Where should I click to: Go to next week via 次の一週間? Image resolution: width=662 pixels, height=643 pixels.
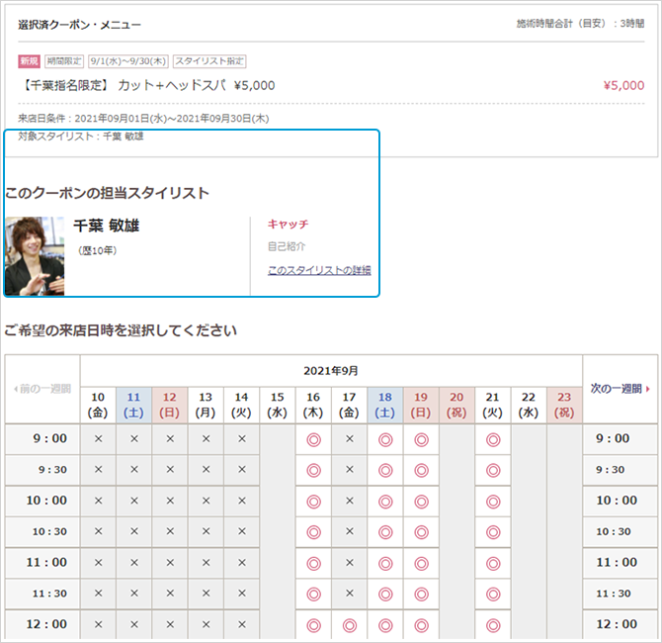620,389
